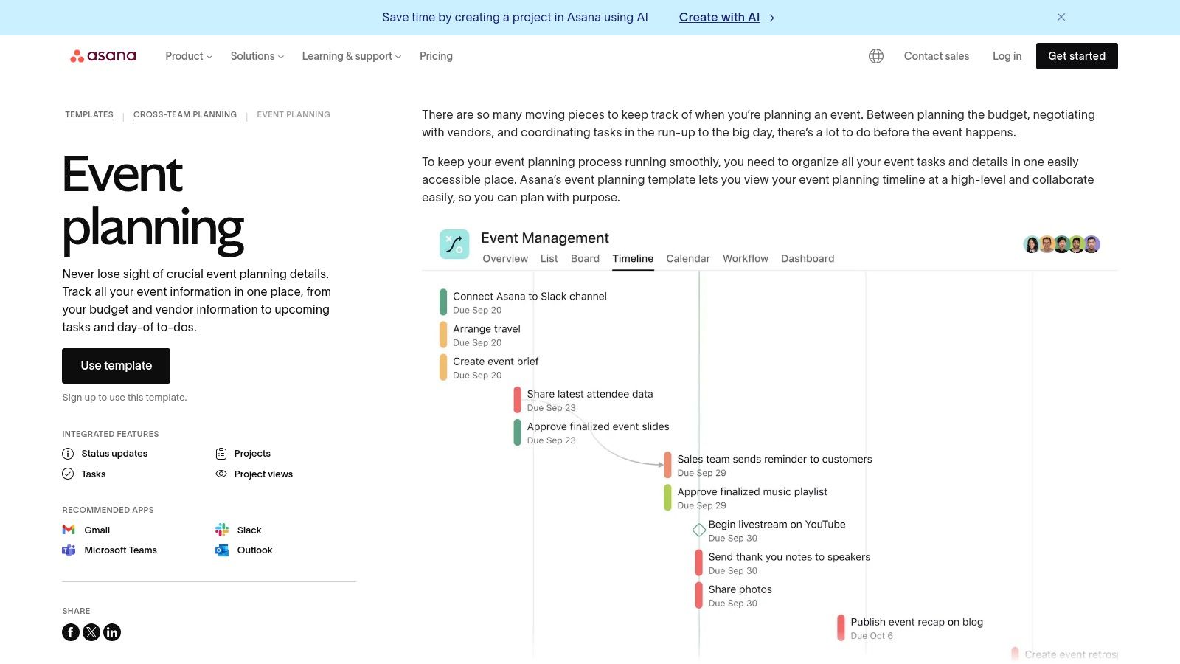Follow the Create with AI link
This screenshot has height=664, width=1180.
[x=719, y=17]
